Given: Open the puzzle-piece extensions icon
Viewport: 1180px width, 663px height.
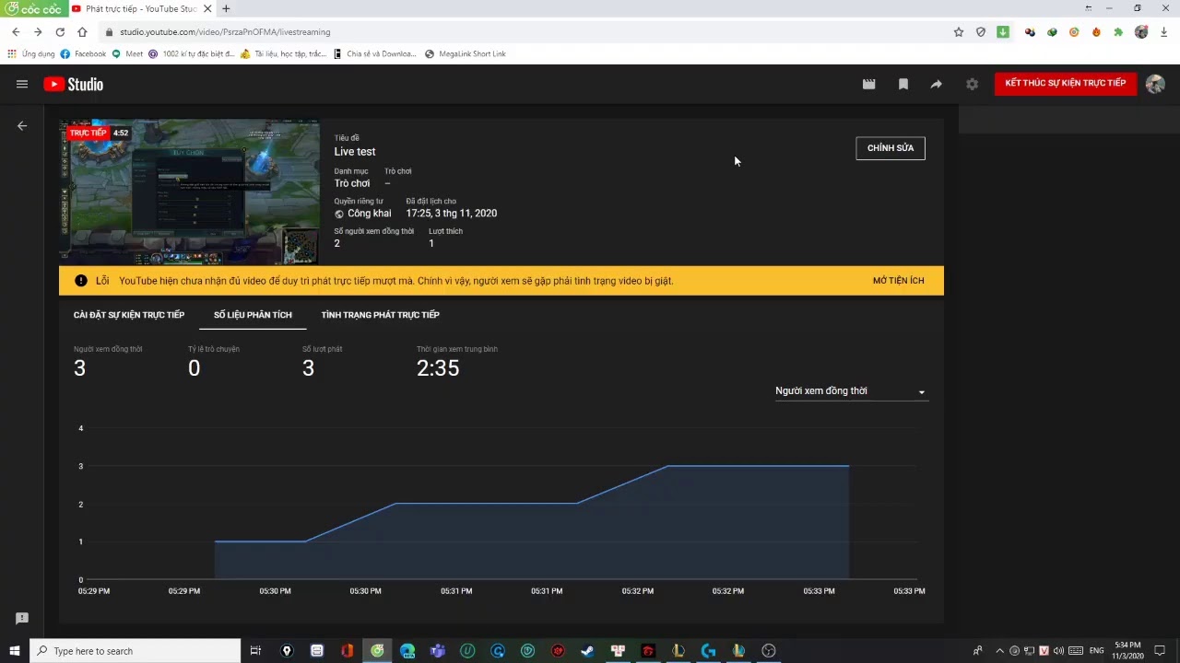Looking at the screenshot, I should pos(1118,32).
